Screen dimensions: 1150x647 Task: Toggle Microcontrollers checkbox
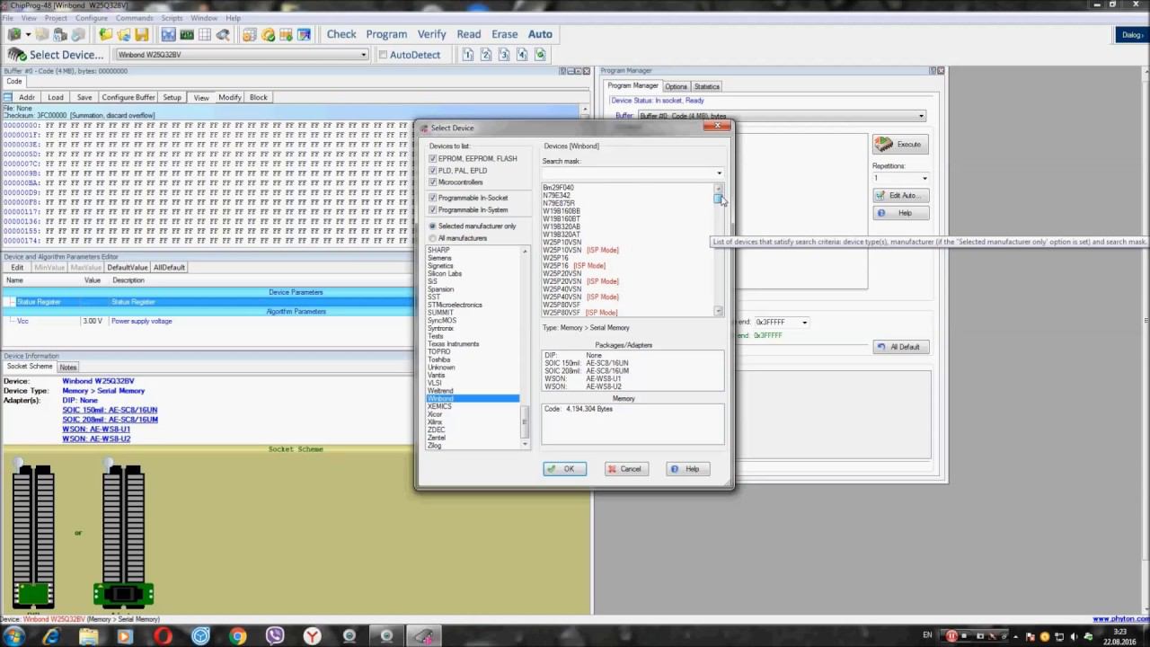click(x=432, y=182)
